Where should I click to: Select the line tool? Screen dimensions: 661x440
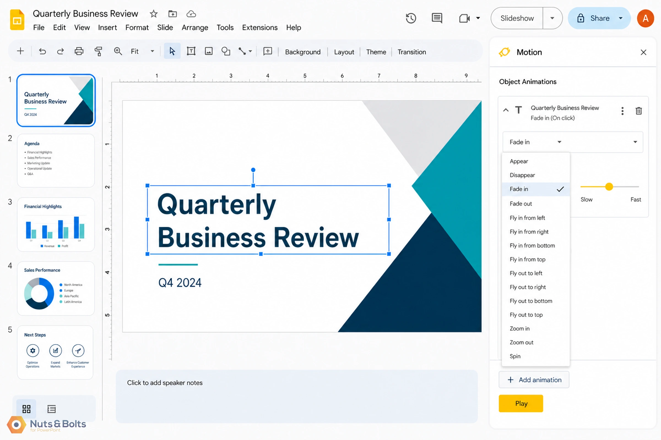pos(242,51)
